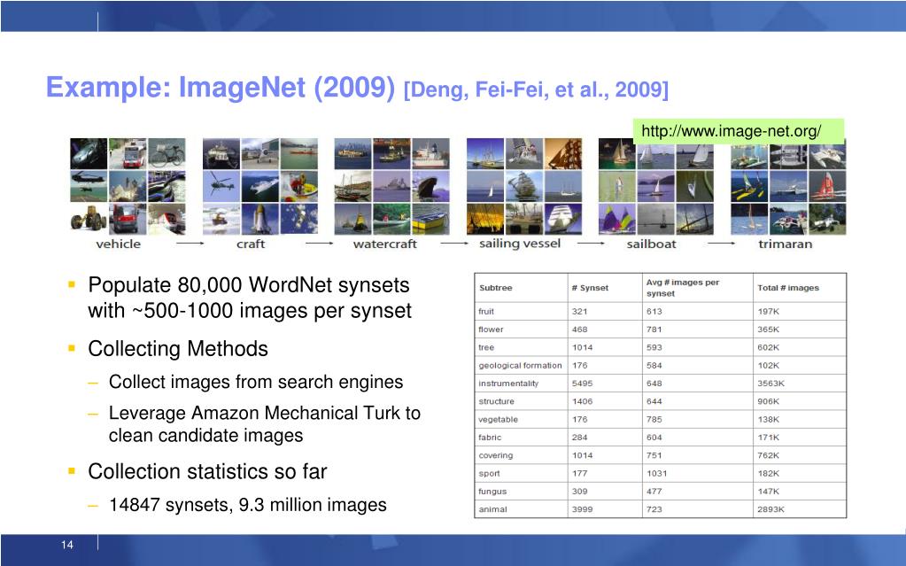Screen dimensions: 906x566
Task: Select the 'Collecting Methods' bullet heading
Action: tap(178, 349)
